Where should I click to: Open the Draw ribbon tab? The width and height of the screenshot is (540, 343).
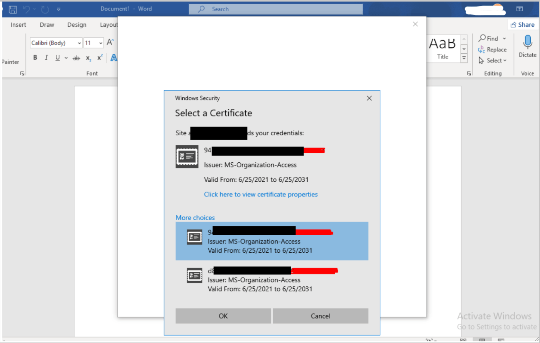tap(47, 25)
